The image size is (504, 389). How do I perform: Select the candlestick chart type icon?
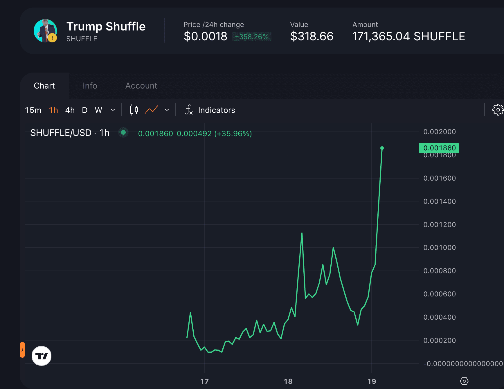134,110
